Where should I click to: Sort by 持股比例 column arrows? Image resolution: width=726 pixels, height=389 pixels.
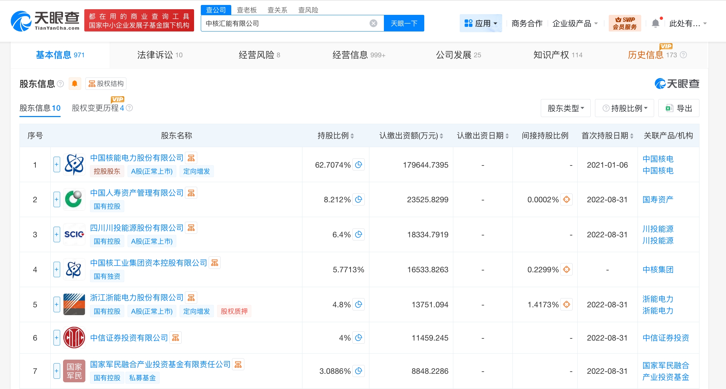pyautogui.click(x=352, y=136)
